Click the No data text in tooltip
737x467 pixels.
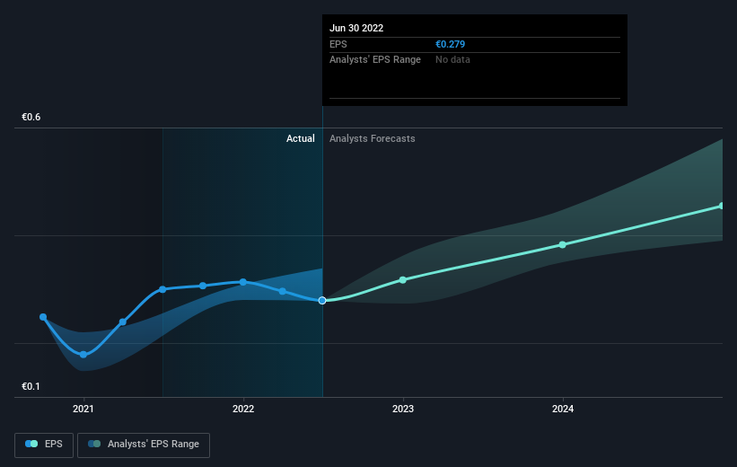[x=452, y=60]
